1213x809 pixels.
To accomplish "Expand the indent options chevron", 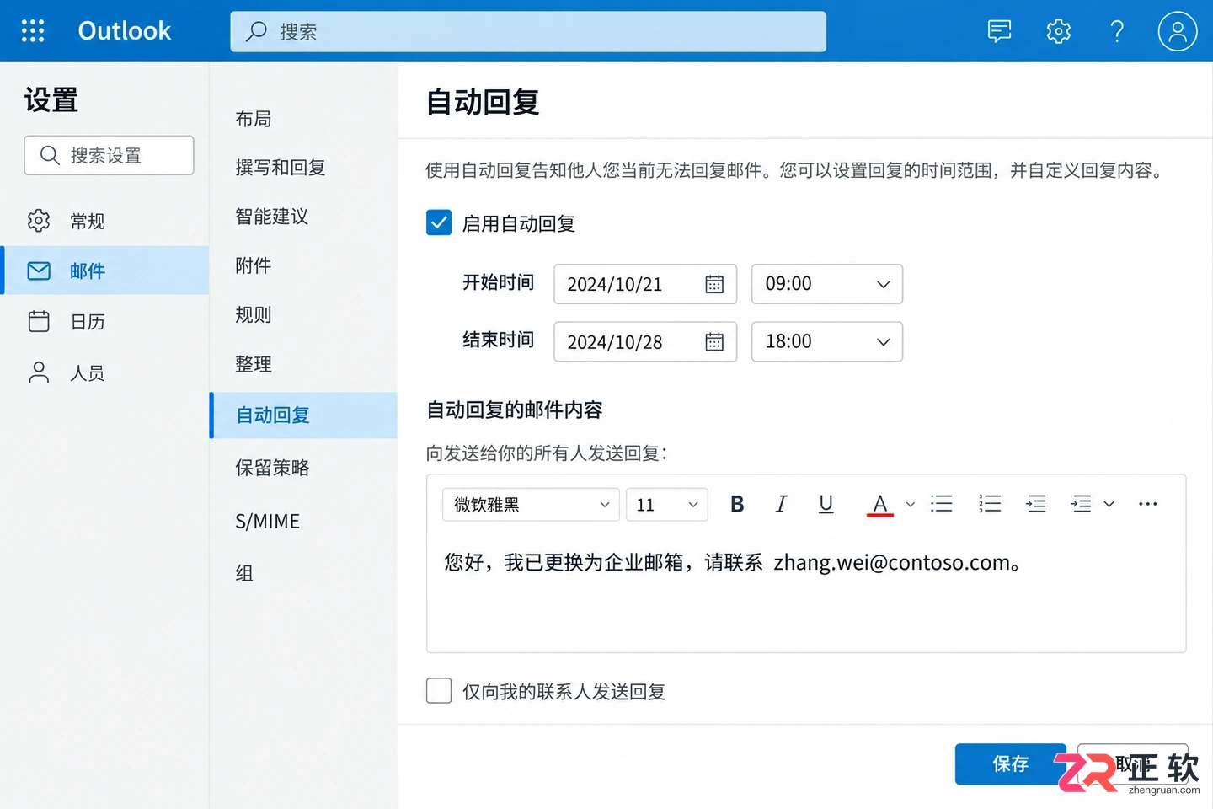I will (1109, 504).
